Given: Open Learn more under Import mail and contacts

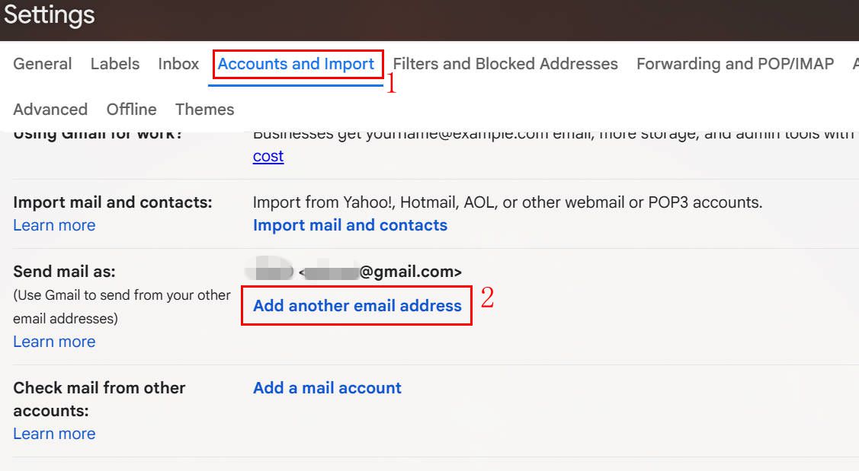Looking at the screenshot, I should 54,225.
